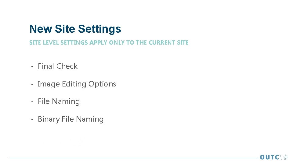The image size is (293, 165).
Task: Click the word "ONLY" in the subtitle
Action: pyautogui.click(x=117, y=43)
